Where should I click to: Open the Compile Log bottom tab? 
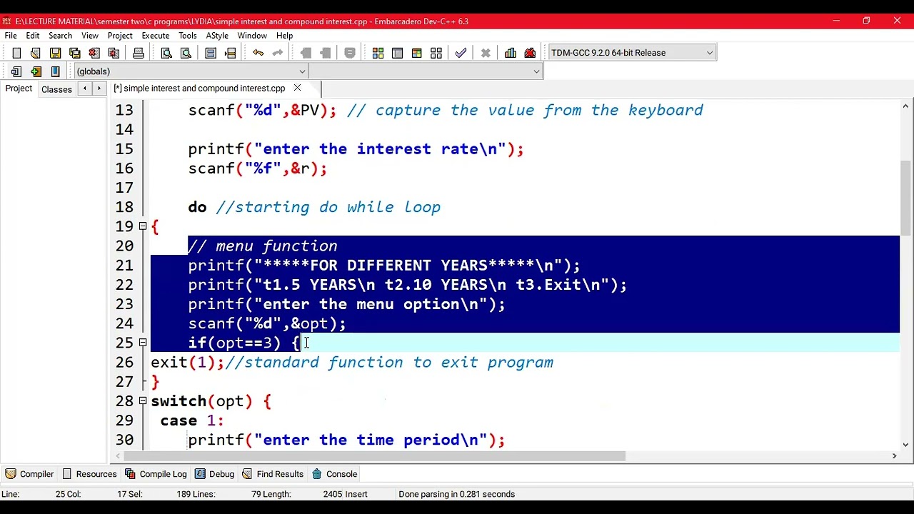pos(156,474)
